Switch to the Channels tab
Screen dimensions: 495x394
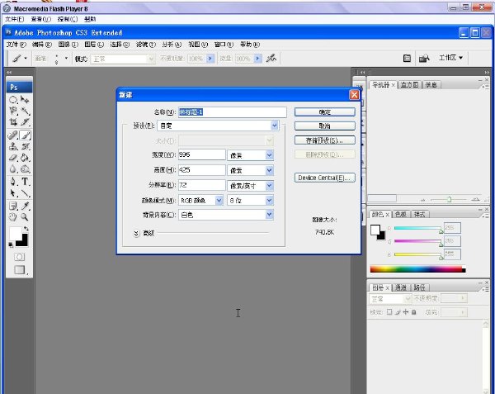[401, 287]
